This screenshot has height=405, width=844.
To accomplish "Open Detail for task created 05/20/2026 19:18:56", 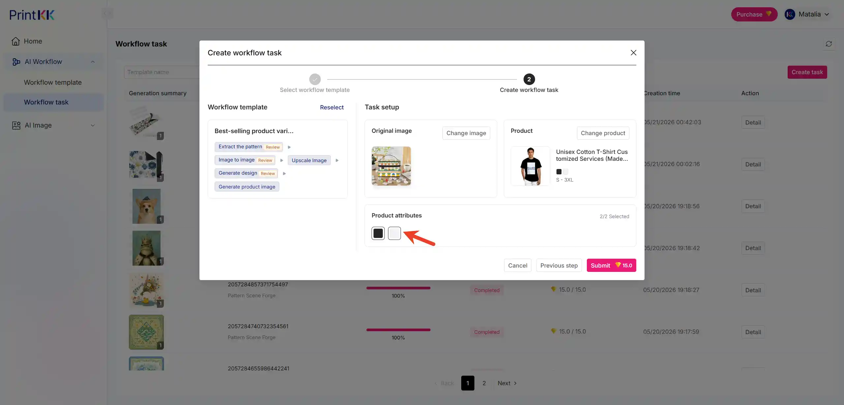I will pyautogui.click(x=753, y=206).
